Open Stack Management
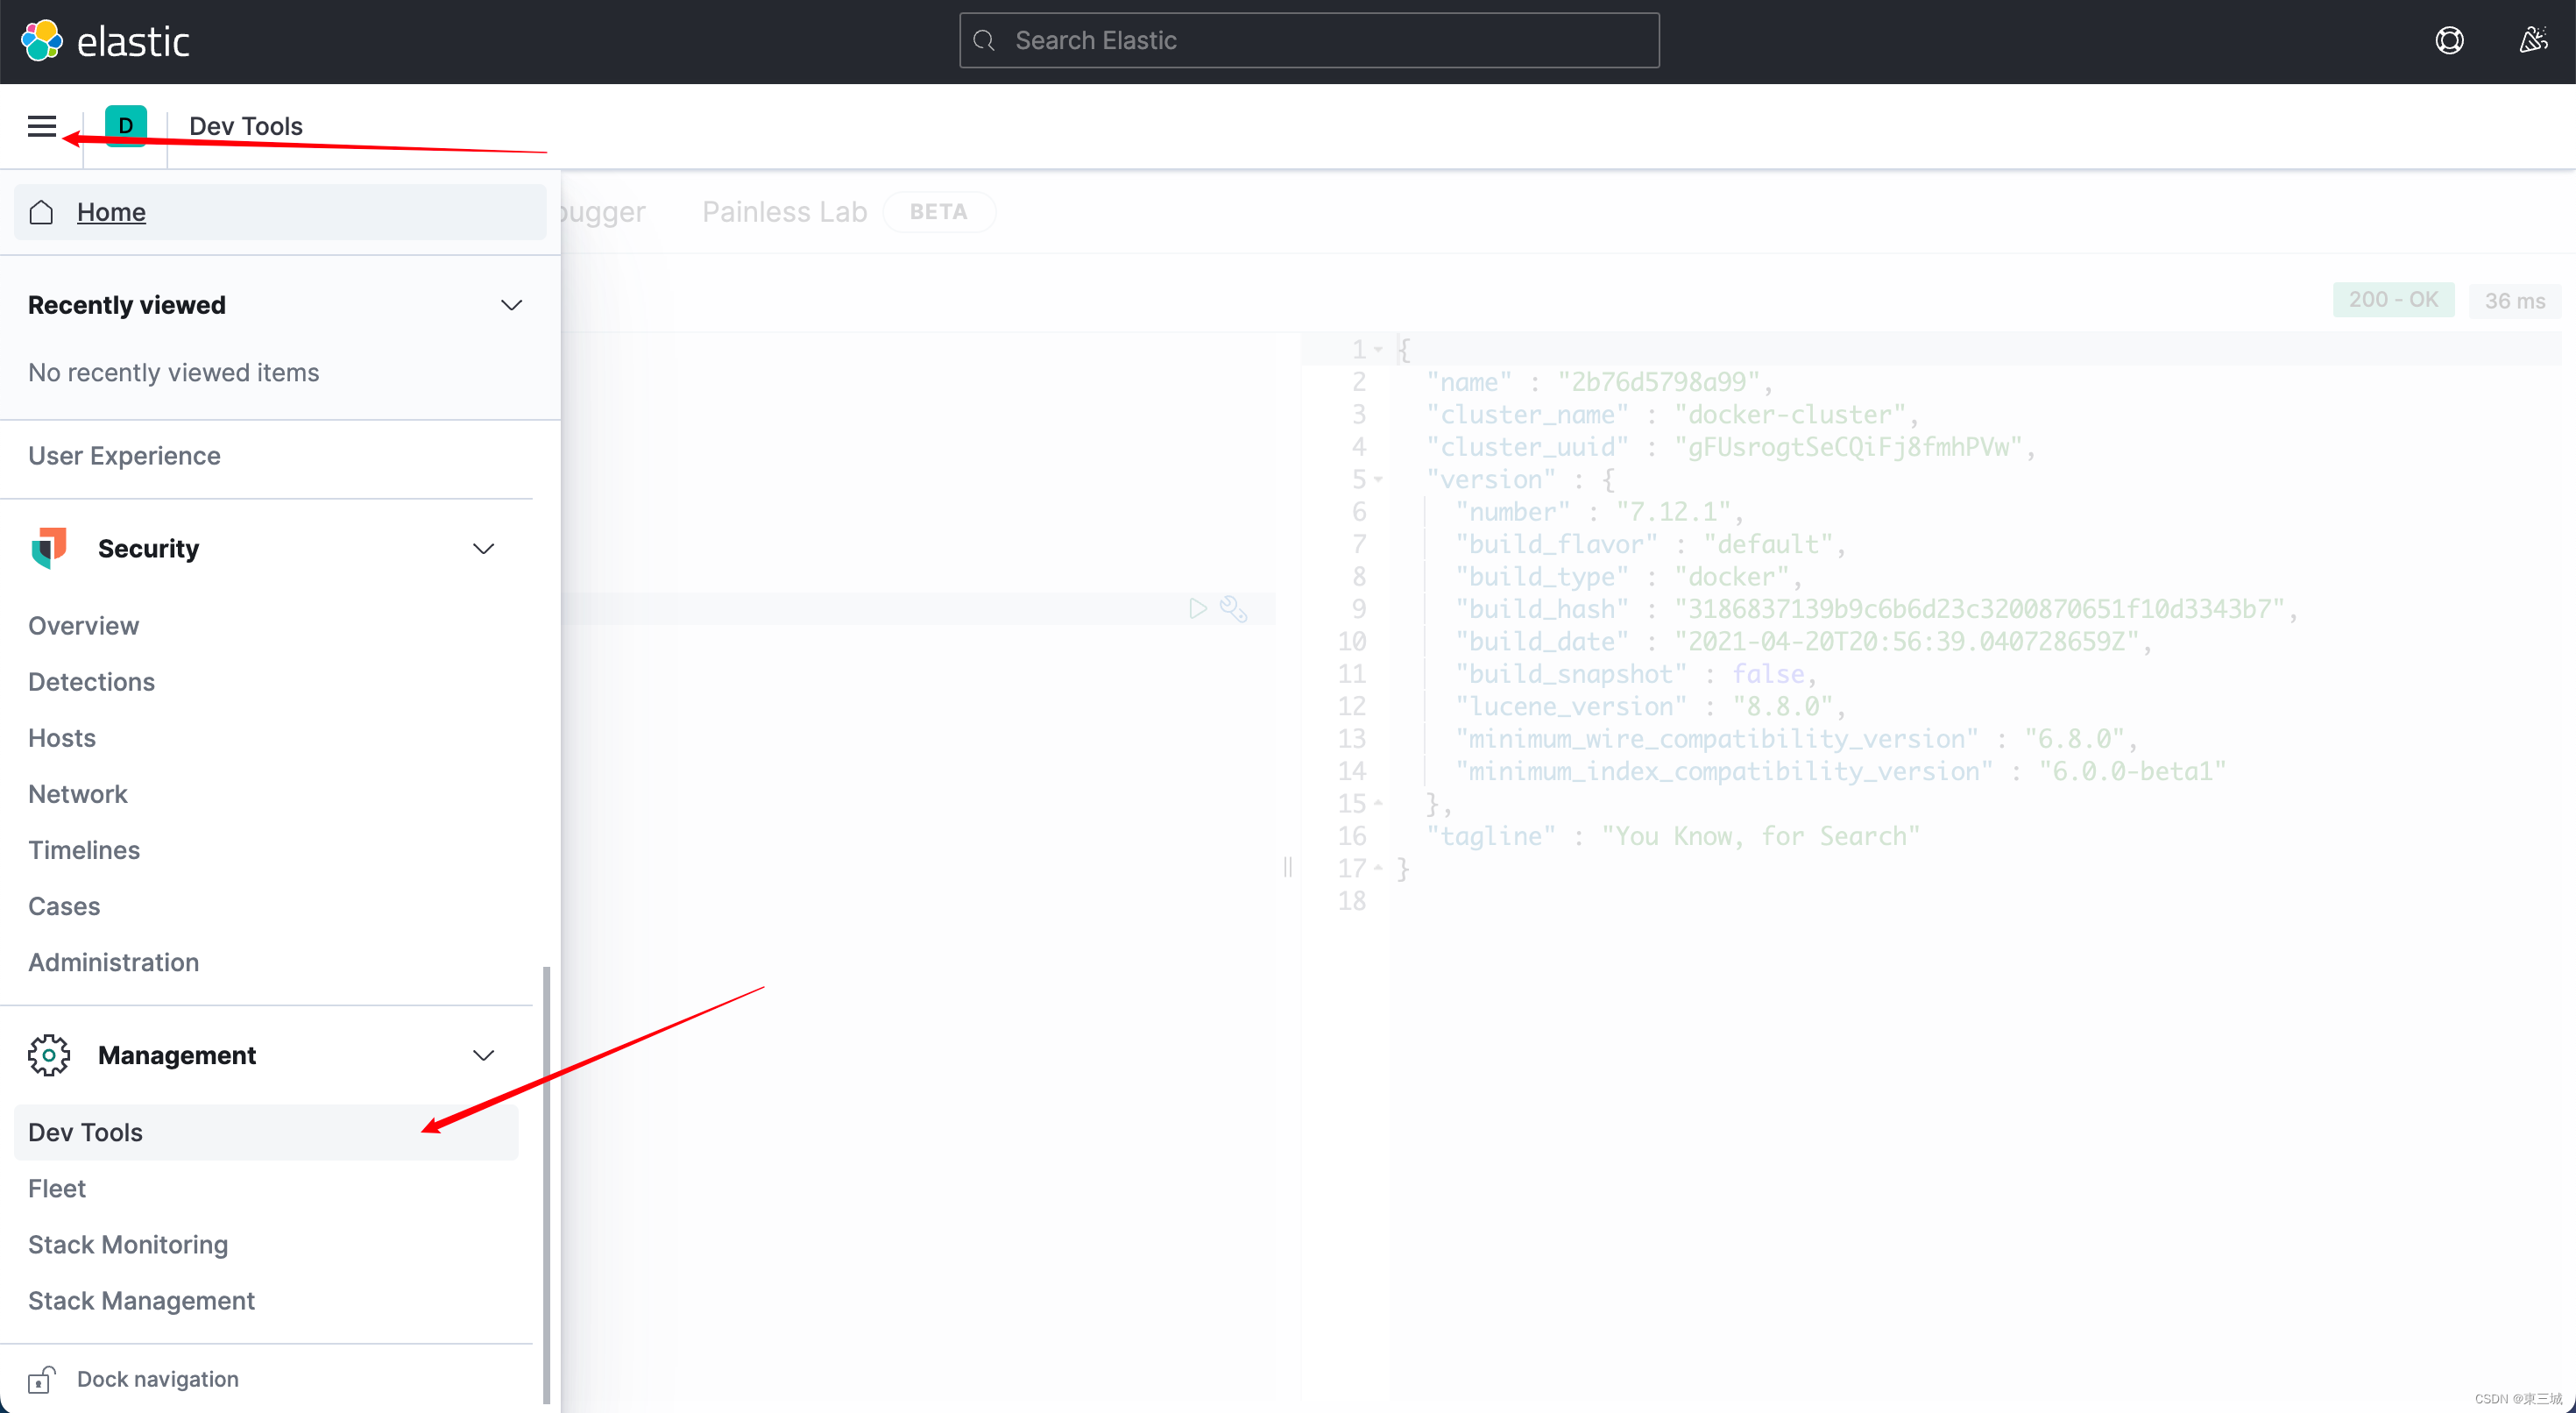The image size is (2576, 1413). pos(142,1301)
